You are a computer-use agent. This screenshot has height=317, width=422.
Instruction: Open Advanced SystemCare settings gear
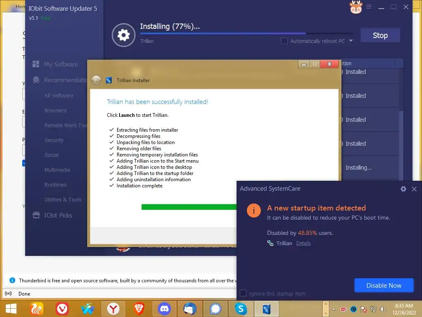tap(403, 189)
